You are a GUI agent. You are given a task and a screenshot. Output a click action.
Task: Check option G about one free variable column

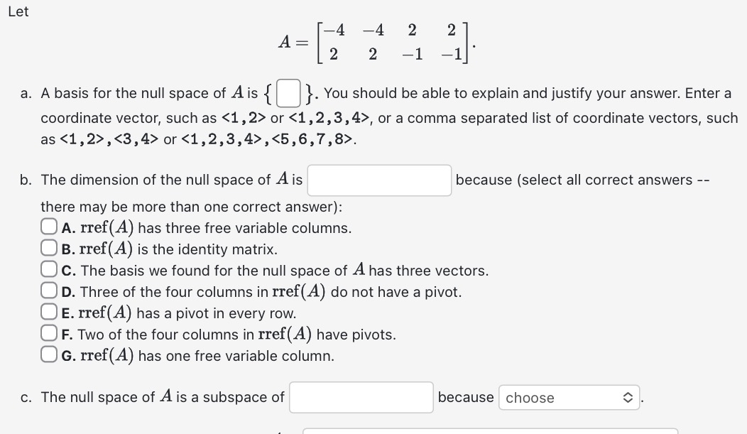pyautogui.click(x=48, y=352)
